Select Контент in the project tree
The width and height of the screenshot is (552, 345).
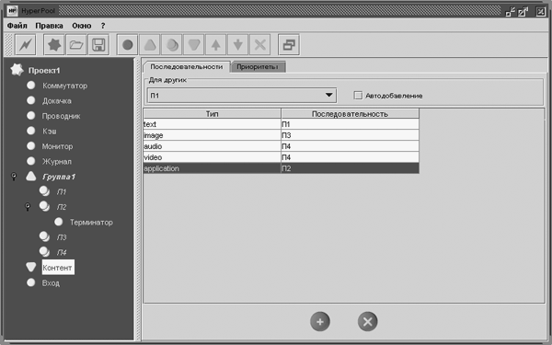(x=57, y=268)
